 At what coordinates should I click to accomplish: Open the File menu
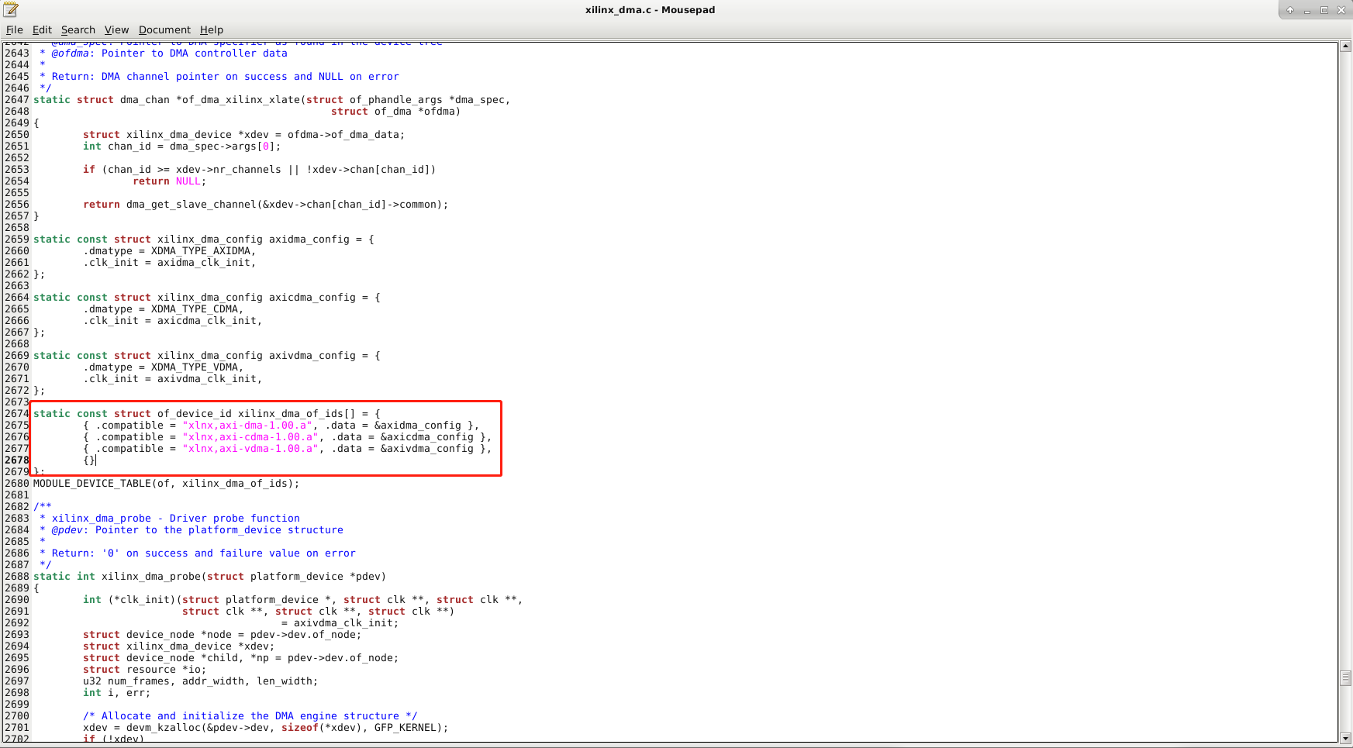tap(14, 29)
